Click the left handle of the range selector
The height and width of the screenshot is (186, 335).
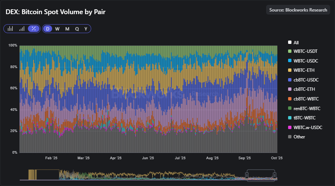pos(246,175)
